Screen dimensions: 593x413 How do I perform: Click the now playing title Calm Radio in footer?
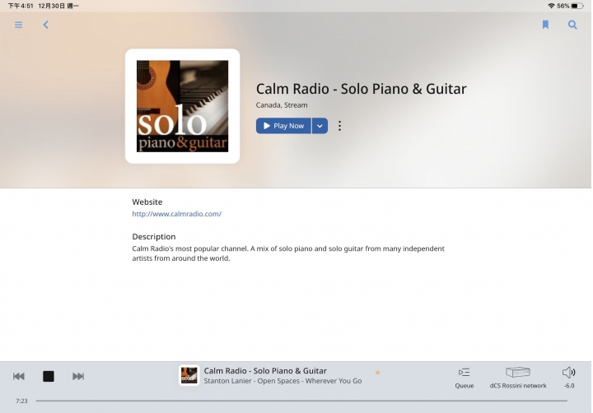click(265, 371)
